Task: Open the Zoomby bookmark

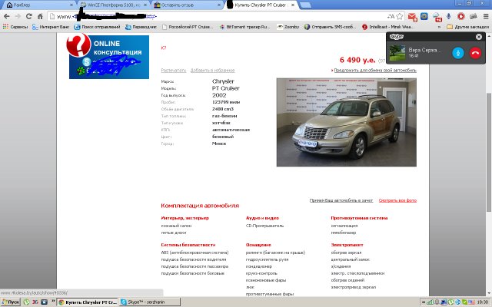Action: (288, 27)
